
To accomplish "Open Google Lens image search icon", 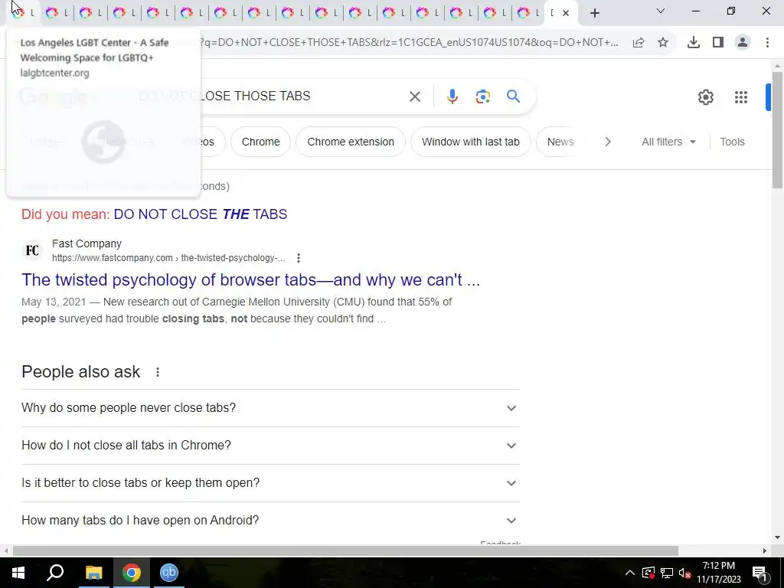I will point(482,96).
